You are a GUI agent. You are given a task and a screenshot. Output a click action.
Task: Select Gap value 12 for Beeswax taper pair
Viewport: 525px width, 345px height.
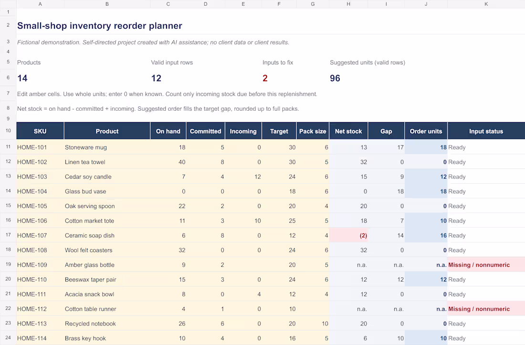point(386,280)
